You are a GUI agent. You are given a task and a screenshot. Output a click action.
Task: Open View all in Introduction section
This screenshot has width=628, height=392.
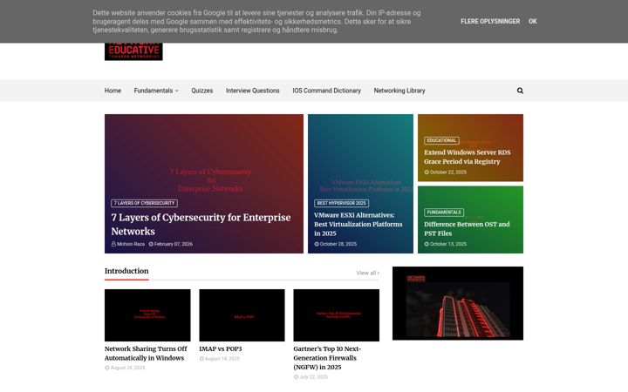[368, 274]
